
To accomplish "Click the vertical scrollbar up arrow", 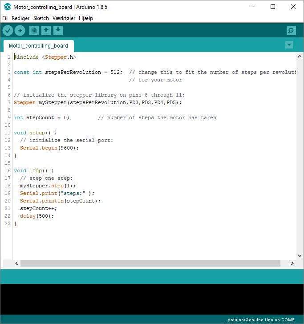I will pos(300,56).
